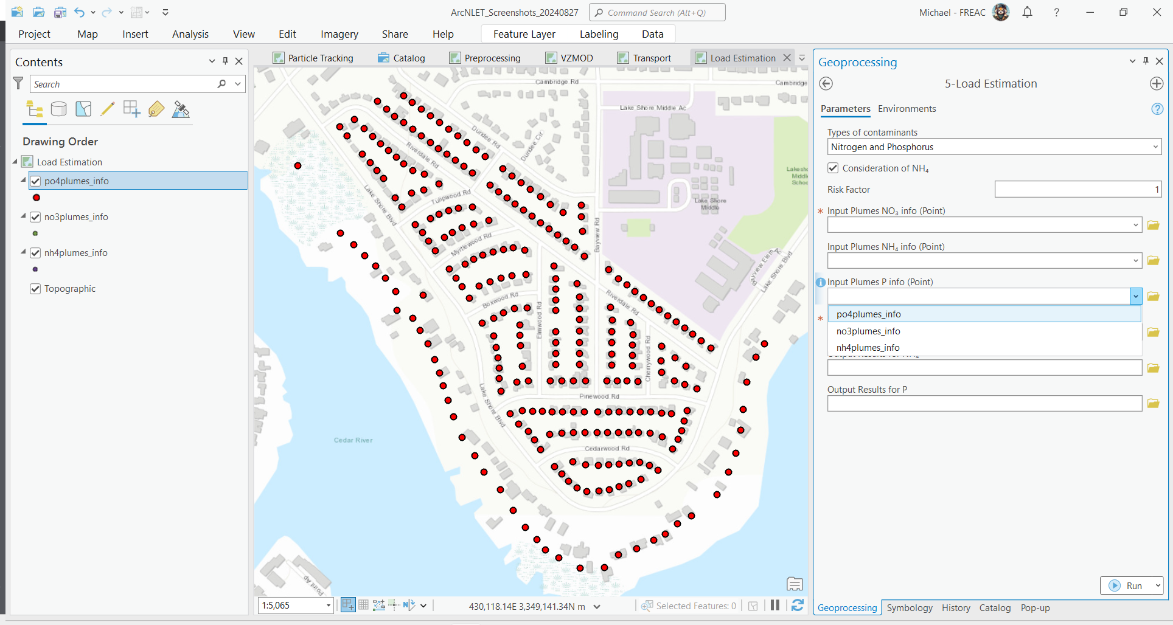Toggle no3plumes_info layer visibility
The height and width of the screenshot is (625, 1173).
click(x=35, y=217)
